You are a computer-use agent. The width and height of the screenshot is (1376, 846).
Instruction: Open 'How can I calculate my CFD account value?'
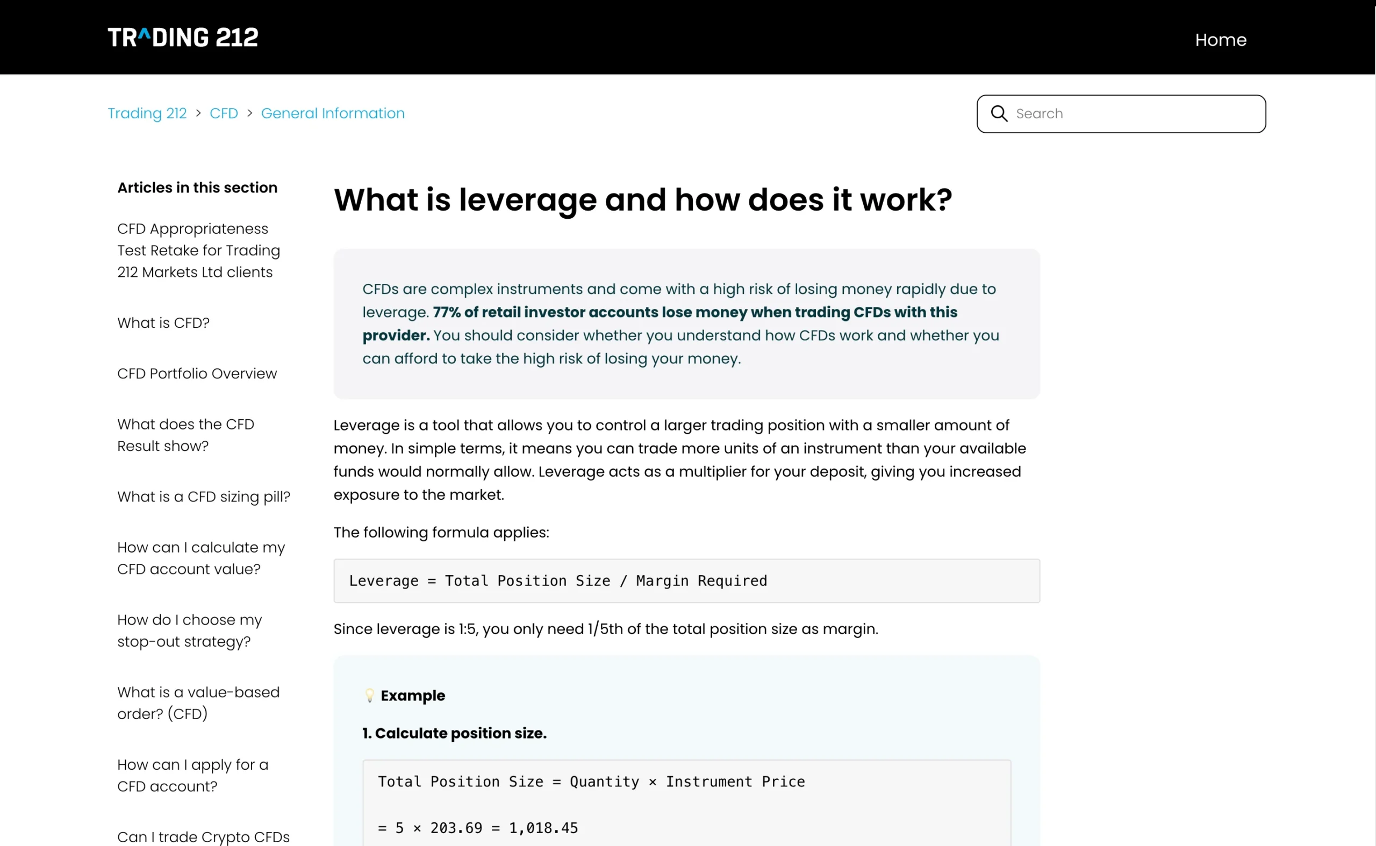point(201,558)
